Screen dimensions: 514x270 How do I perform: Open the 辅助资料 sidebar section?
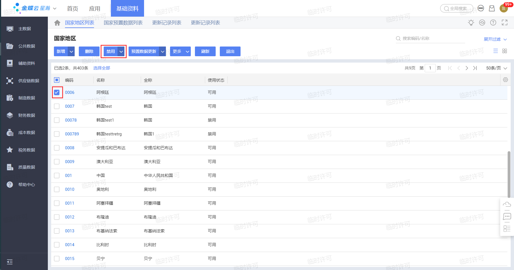pyautogui.click(x=24, y=63)
